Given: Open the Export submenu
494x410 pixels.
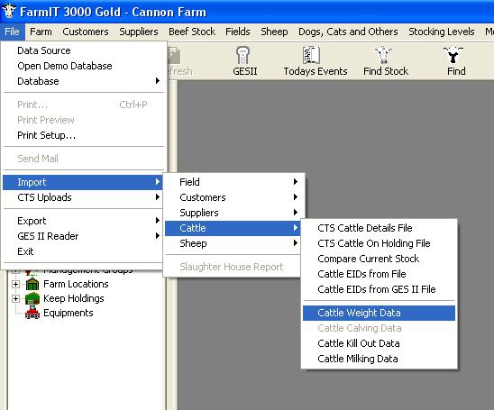Looking at the screenshot, I should coord(84,221).
